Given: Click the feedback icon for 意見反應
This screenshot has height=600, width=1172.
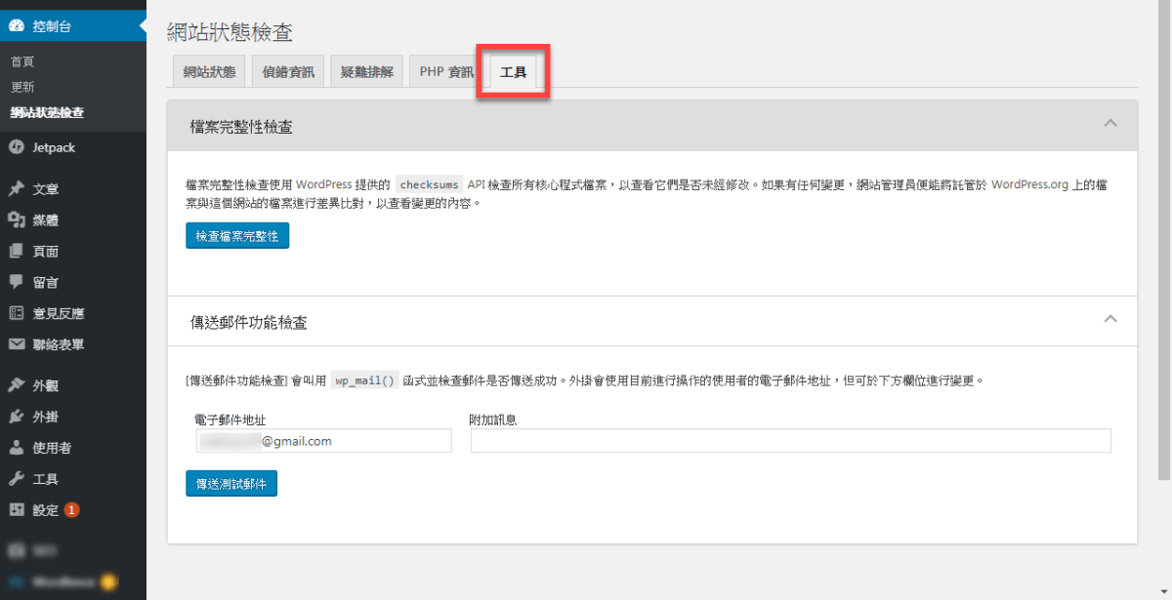Looking at the screenshot, I should [x=17, y=313].
